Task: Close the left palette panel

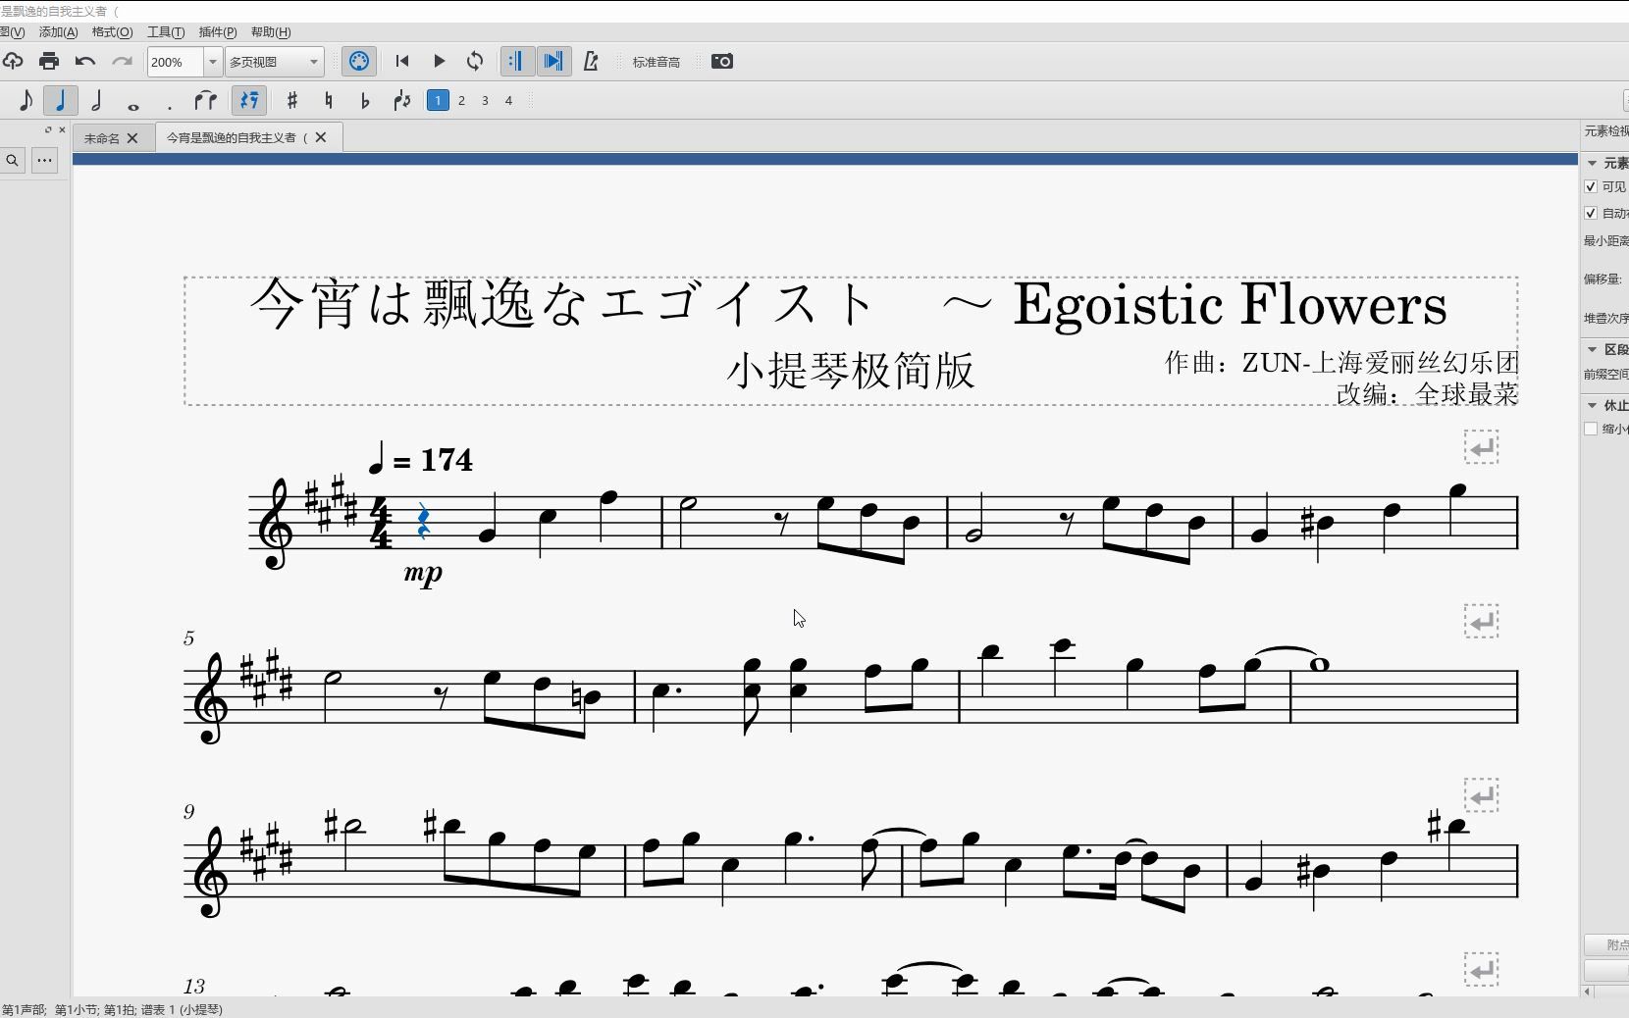Action: pos(63,129)
